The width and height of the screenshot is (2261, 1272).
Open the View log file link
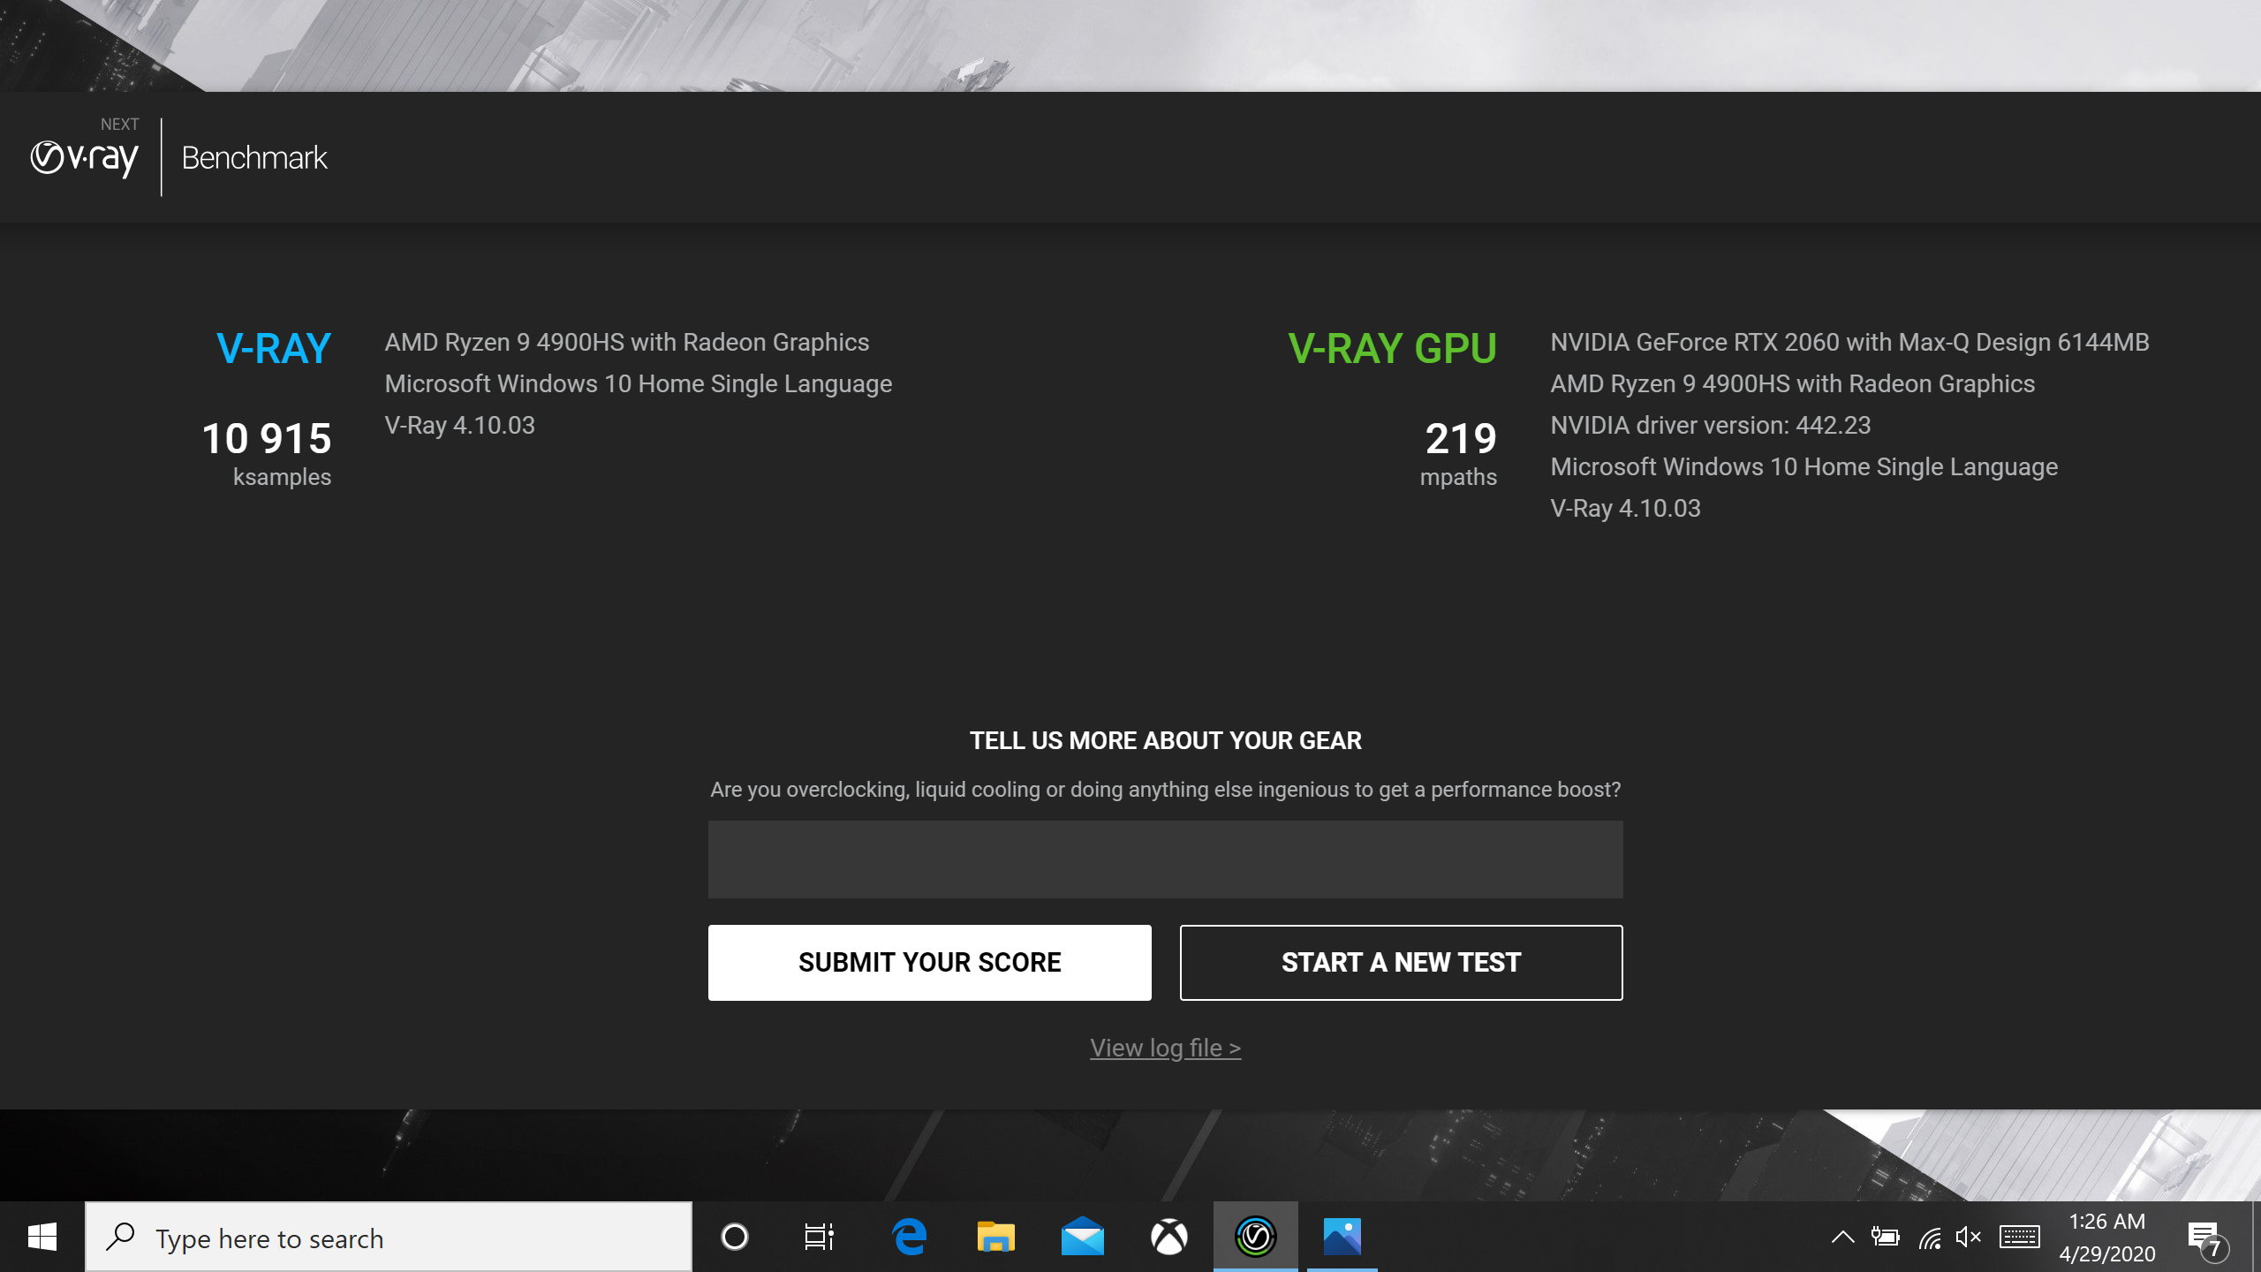click(1165, 1048)
